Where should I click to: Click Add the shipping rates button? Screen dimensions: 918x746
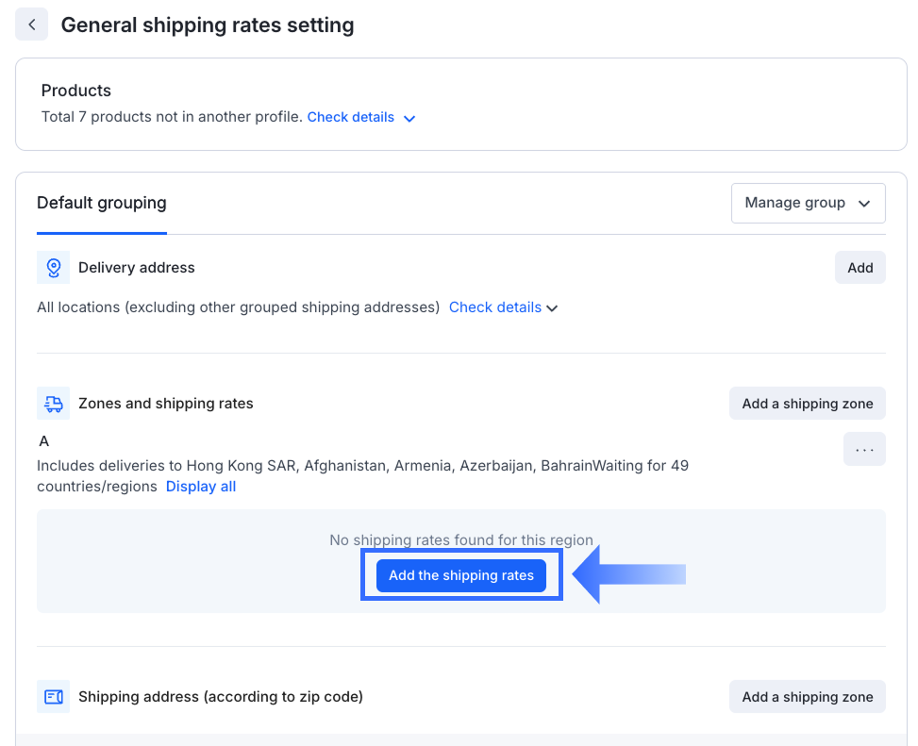(461, 575)
